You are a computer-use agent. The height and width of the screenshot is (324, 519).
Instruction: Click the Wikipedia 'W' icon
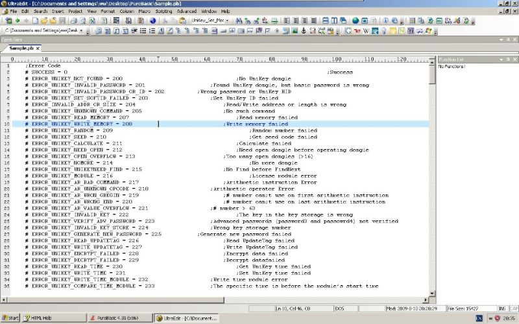coord(366,30)
